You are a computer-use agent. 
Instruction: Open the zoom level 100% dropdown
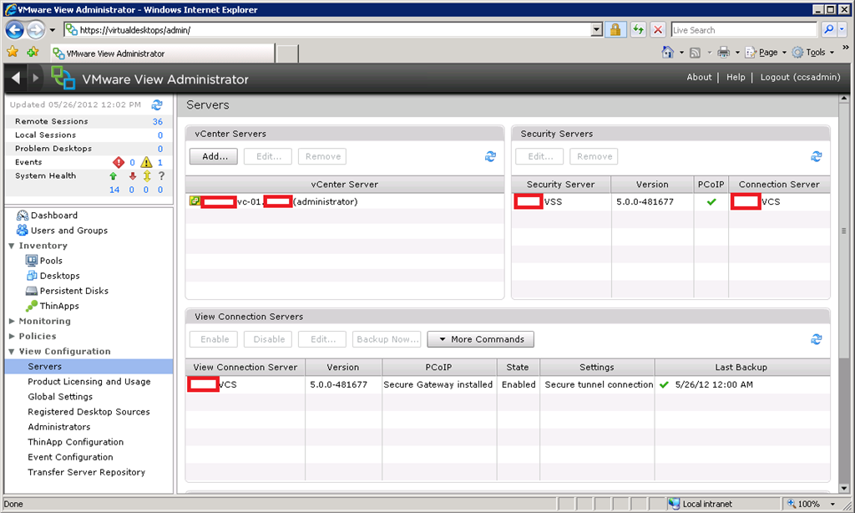coord(832,504)
